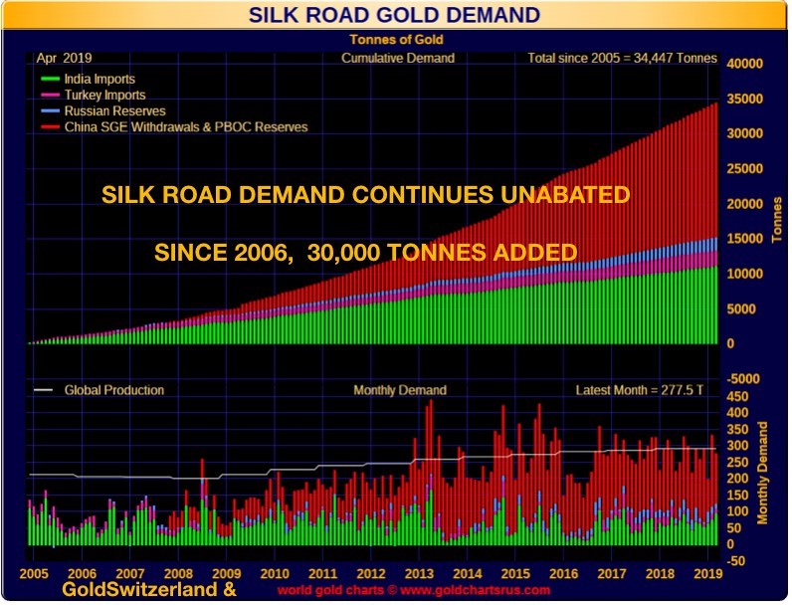Viewport: 792px width, 605px height.
Task: Click the red China SGE Withdrawals legend swatch
Action: 50,127
